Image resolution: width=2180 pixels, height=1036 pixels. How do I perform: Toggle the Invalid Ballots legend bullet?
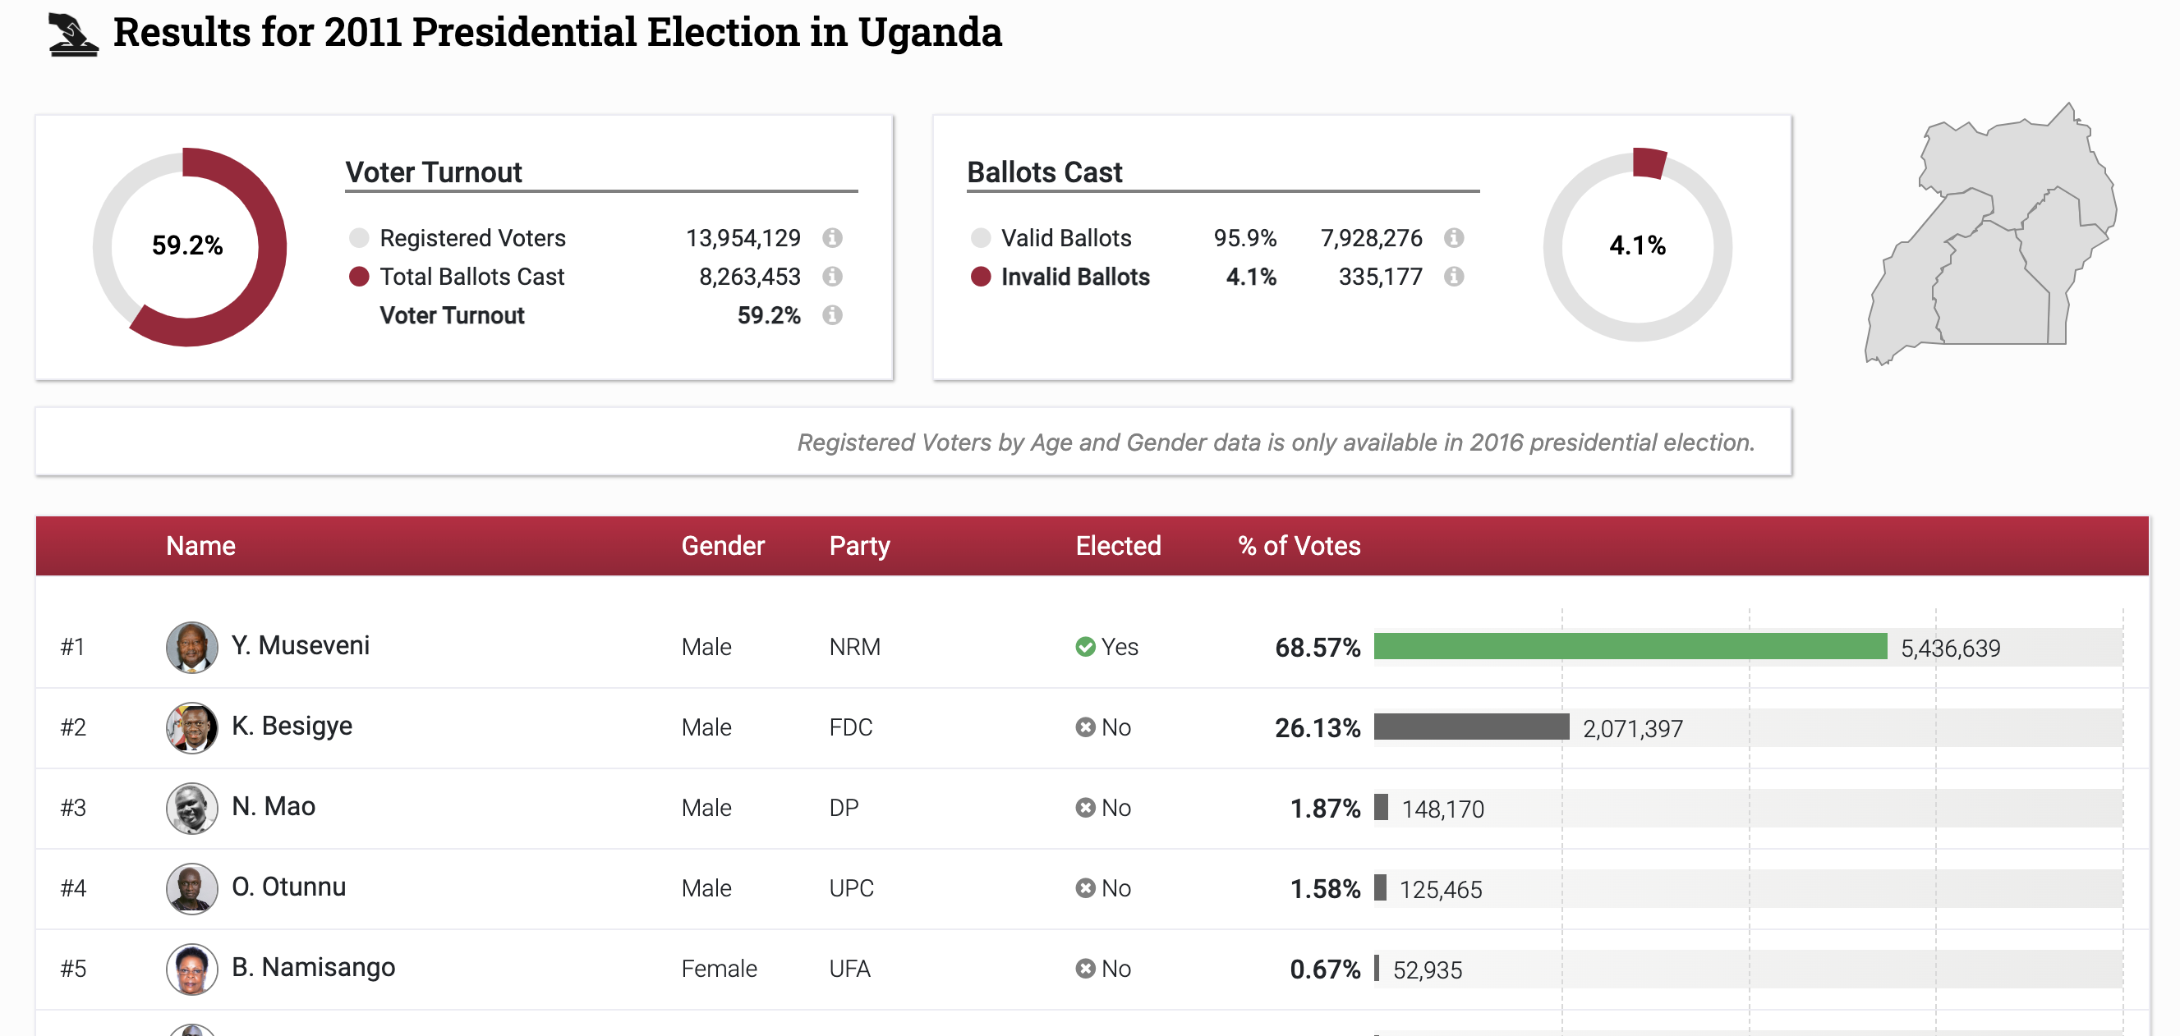pos(982,277)
